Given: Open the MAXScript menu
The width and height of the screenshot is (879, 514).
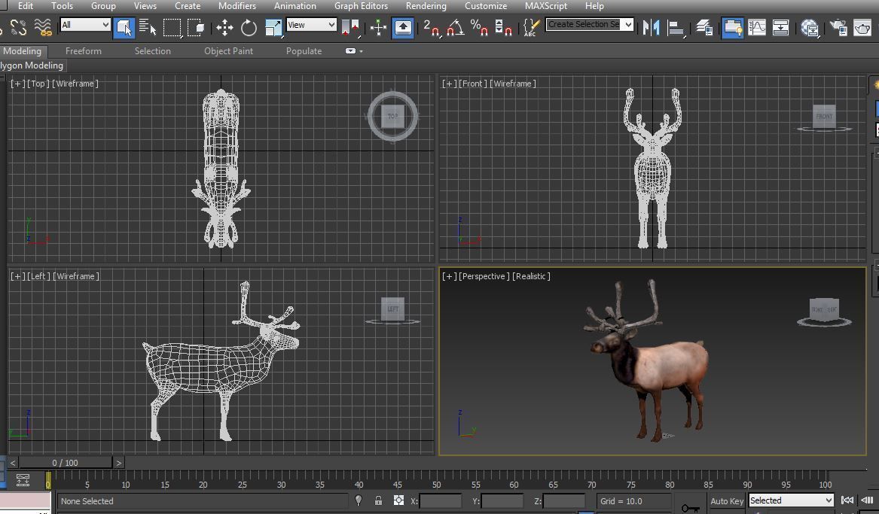Looking at the screenshot, I should (x=546, y=5).
